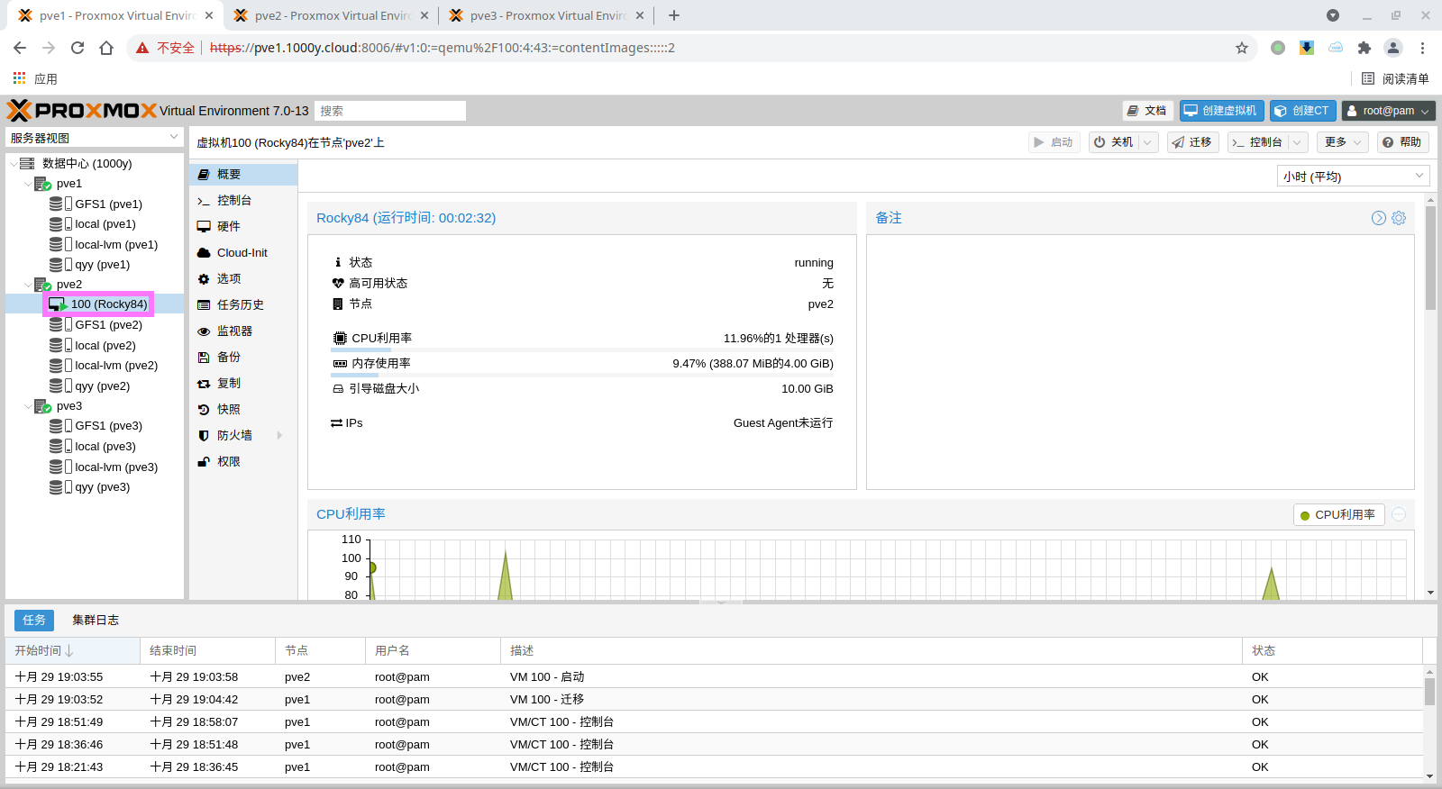Click the notes settings gear icon
Viewport: 1442px width, 789px height.
pyautogui.click(x=1399, y=218)
